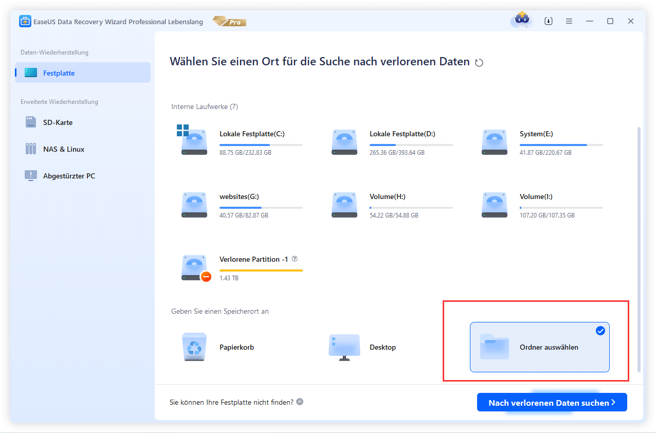Viewport: 656px width, 433px height.
Task: Click Nach verlorenen Daten suchen button
Action: (x=552, y=403)
